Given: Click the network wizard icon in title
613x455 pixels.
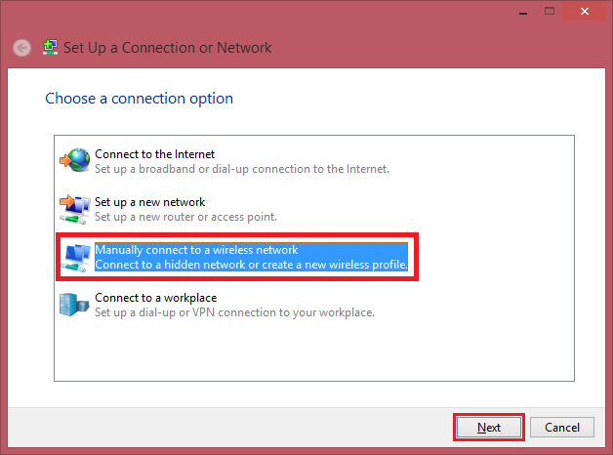Looking at the screenshot, I should point(49,48).
